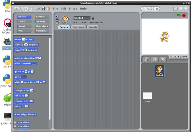Get a surprise sprite
The image size is (195, 138).
tap(163, 59)
